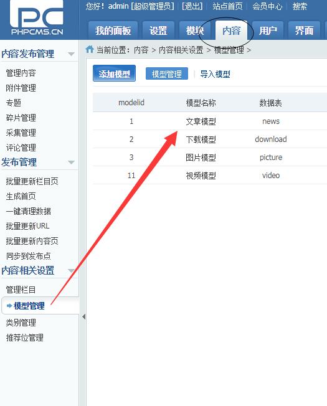
Task: Select 管理栏目 in the sidebar
Action: tap(21, 290)
